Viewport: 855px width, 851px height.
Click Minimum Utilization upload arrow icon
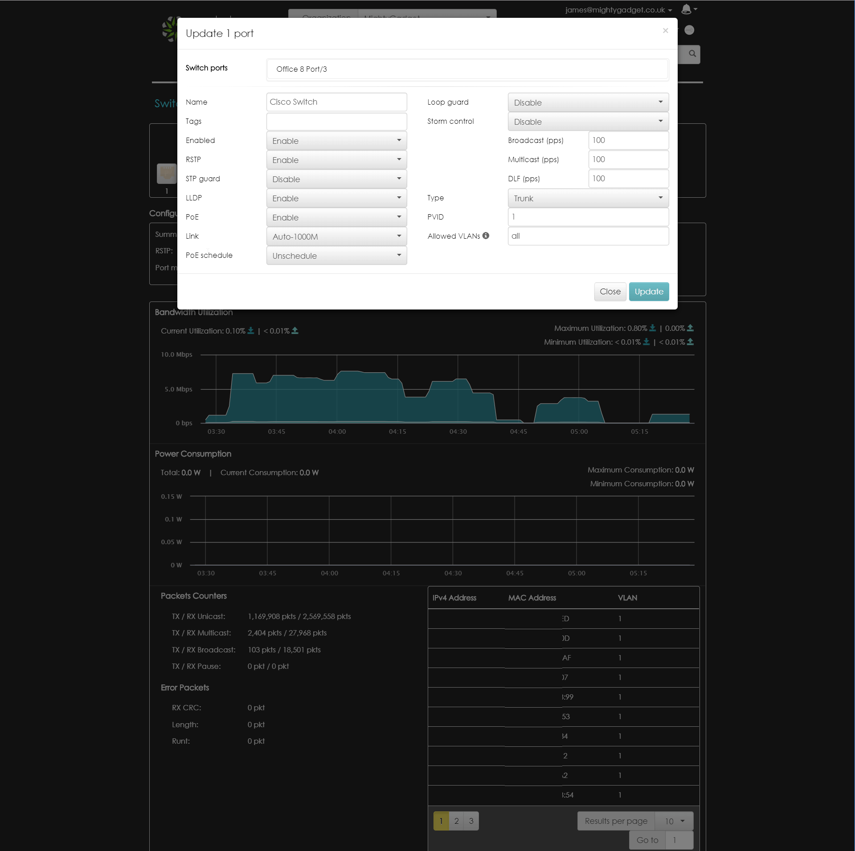(690, 342)
